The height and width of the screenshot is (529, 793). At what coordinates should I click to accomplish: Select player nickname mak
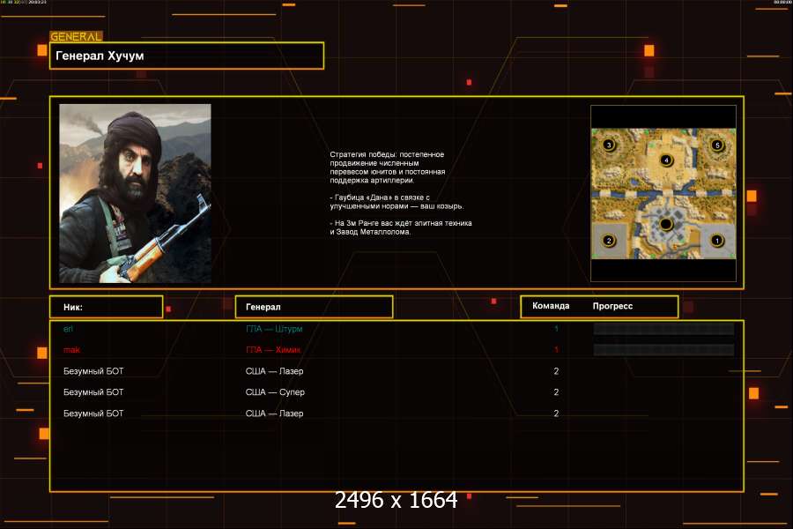pos(71,350)
